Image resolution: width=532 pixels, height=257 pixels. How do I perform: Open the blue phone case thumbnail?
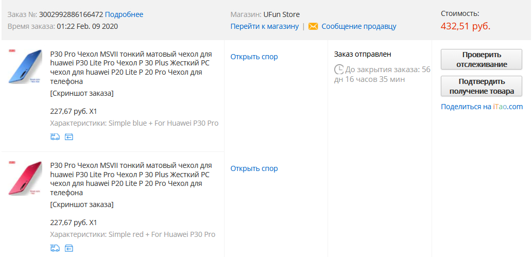pos(25,66)
